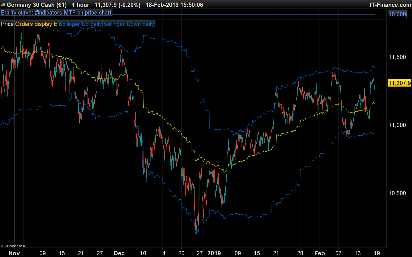The height and width of the screenshot is (257, 412).
Task: Select the Price legend label
Action: (x=7, y=24)
